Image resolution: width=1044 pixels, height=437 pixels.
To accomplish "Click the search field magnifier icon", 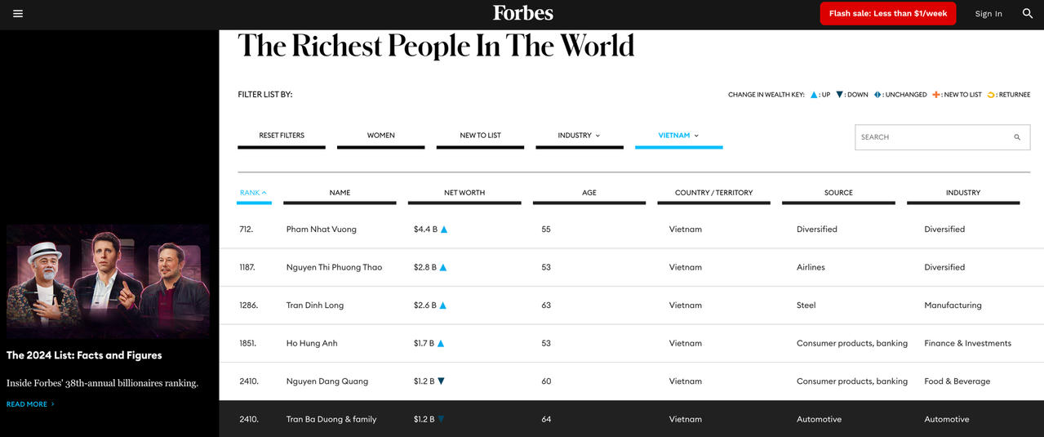I will (x=1017, y=137).
